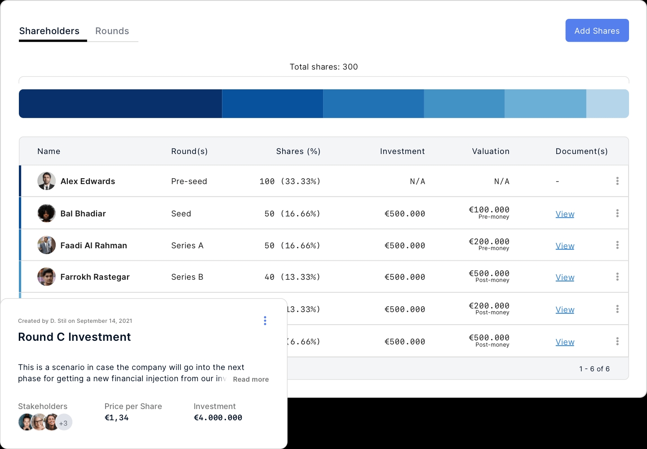Click the Document(s) column header
The image size is (647, 449).
(582, 151)
